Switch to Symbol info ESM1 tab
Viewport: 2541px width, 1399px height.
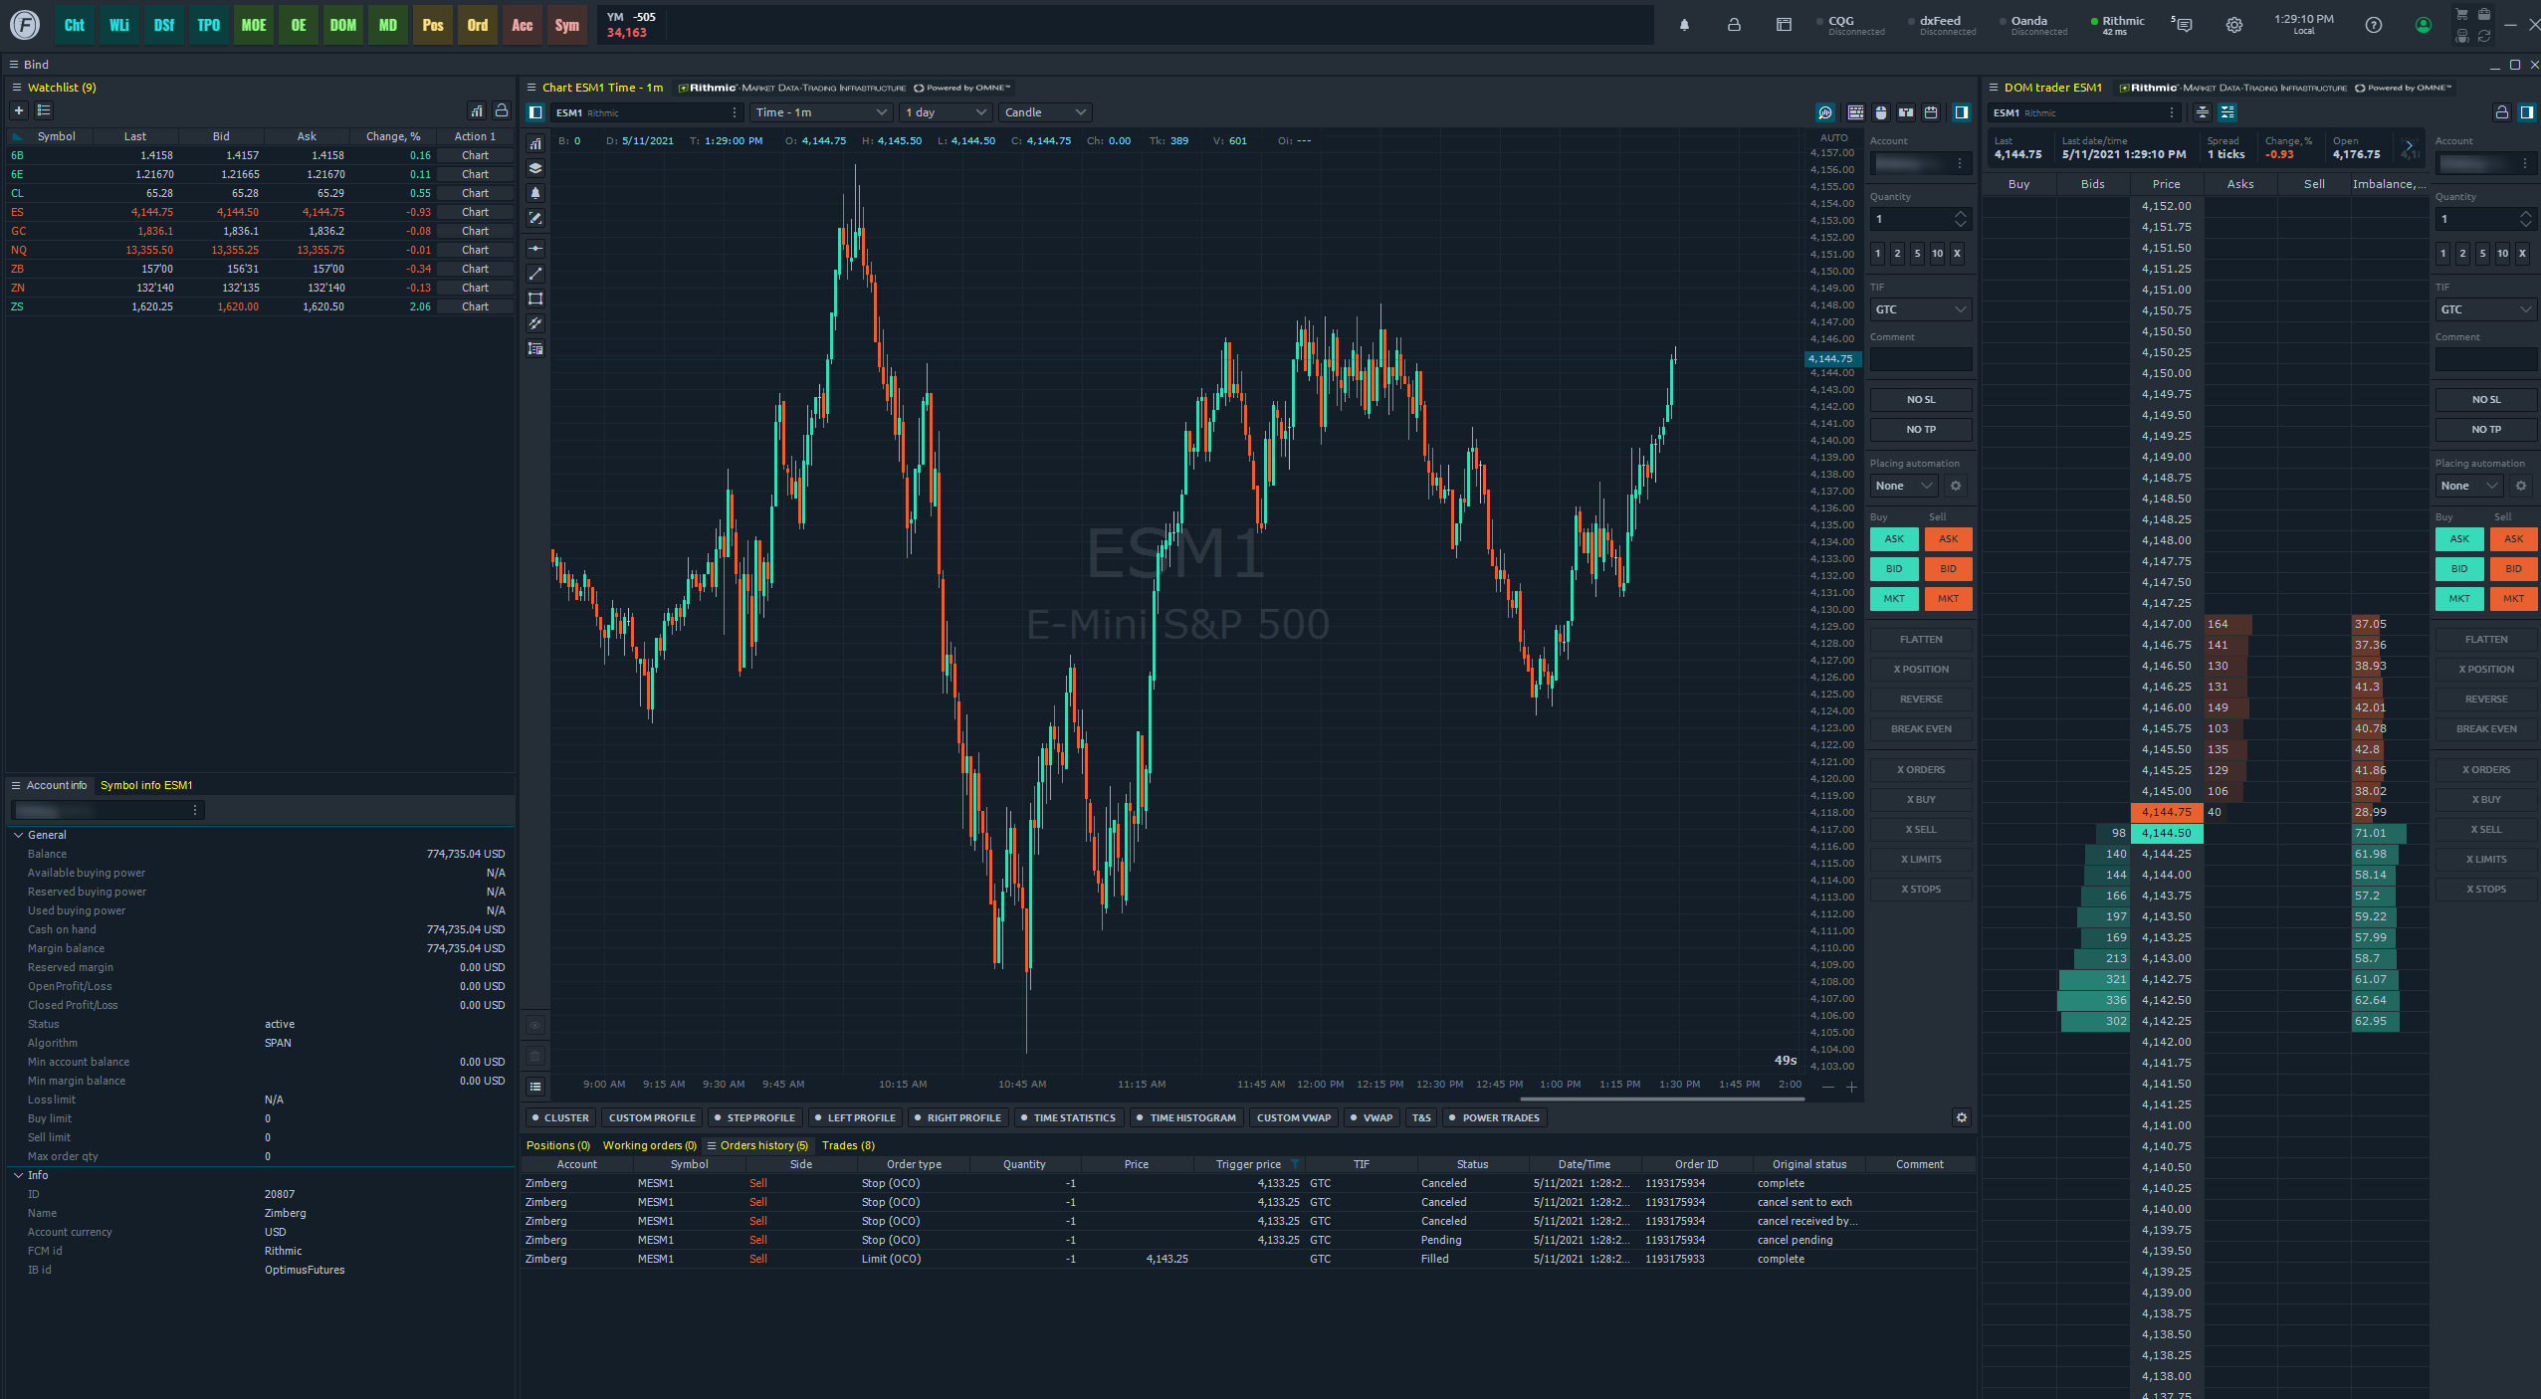[146, 785]
